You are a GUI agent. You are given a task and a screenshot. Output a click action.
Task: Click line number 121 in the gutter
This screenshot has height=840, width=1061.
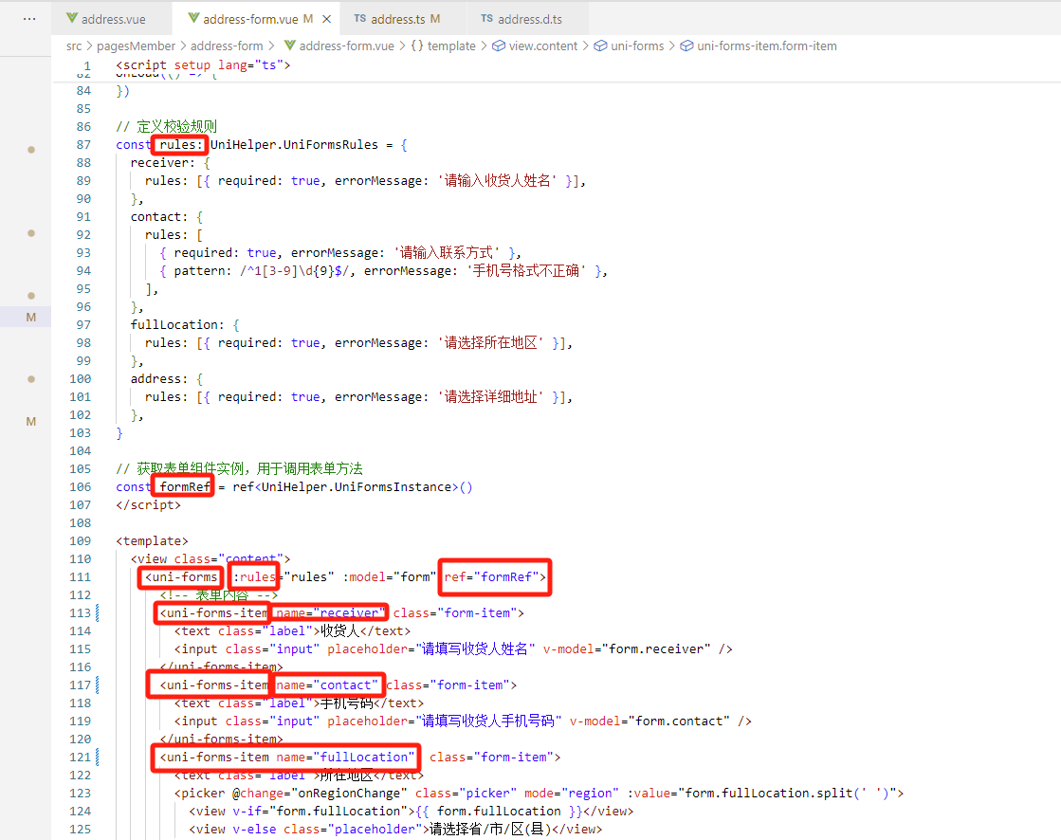click(x=80, y=757)
